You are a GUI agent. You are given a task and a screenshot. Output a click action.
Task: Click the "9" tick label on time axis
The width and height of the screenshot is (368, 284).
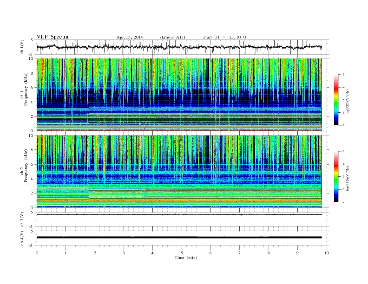tap(297, 253)
